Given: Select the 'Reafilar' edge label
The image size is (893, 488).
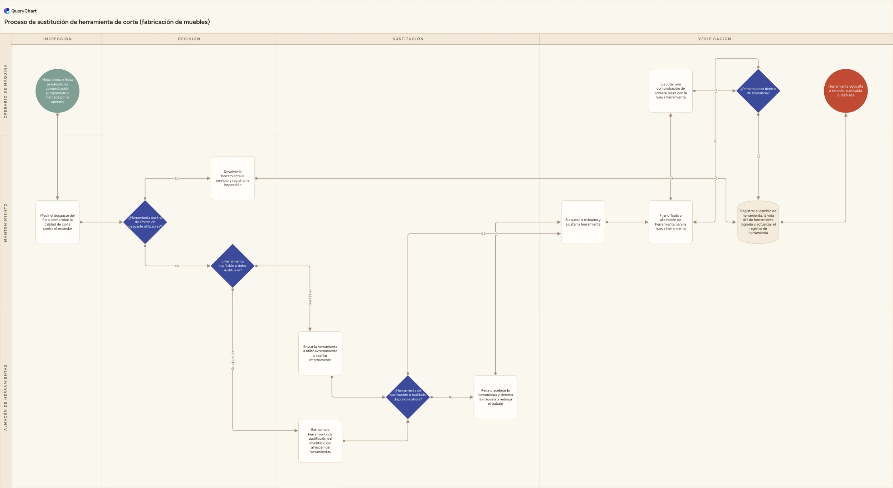Looking at the screenshot, I should 310,297.
